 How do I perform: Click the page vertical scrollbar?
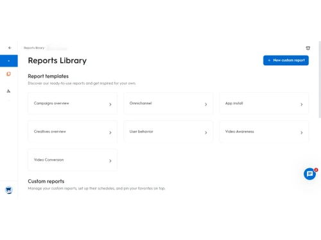coord(320,79)
